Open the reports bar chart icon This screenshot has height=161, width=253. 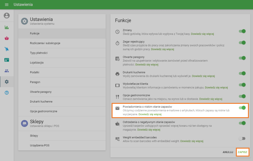(7, 27)
